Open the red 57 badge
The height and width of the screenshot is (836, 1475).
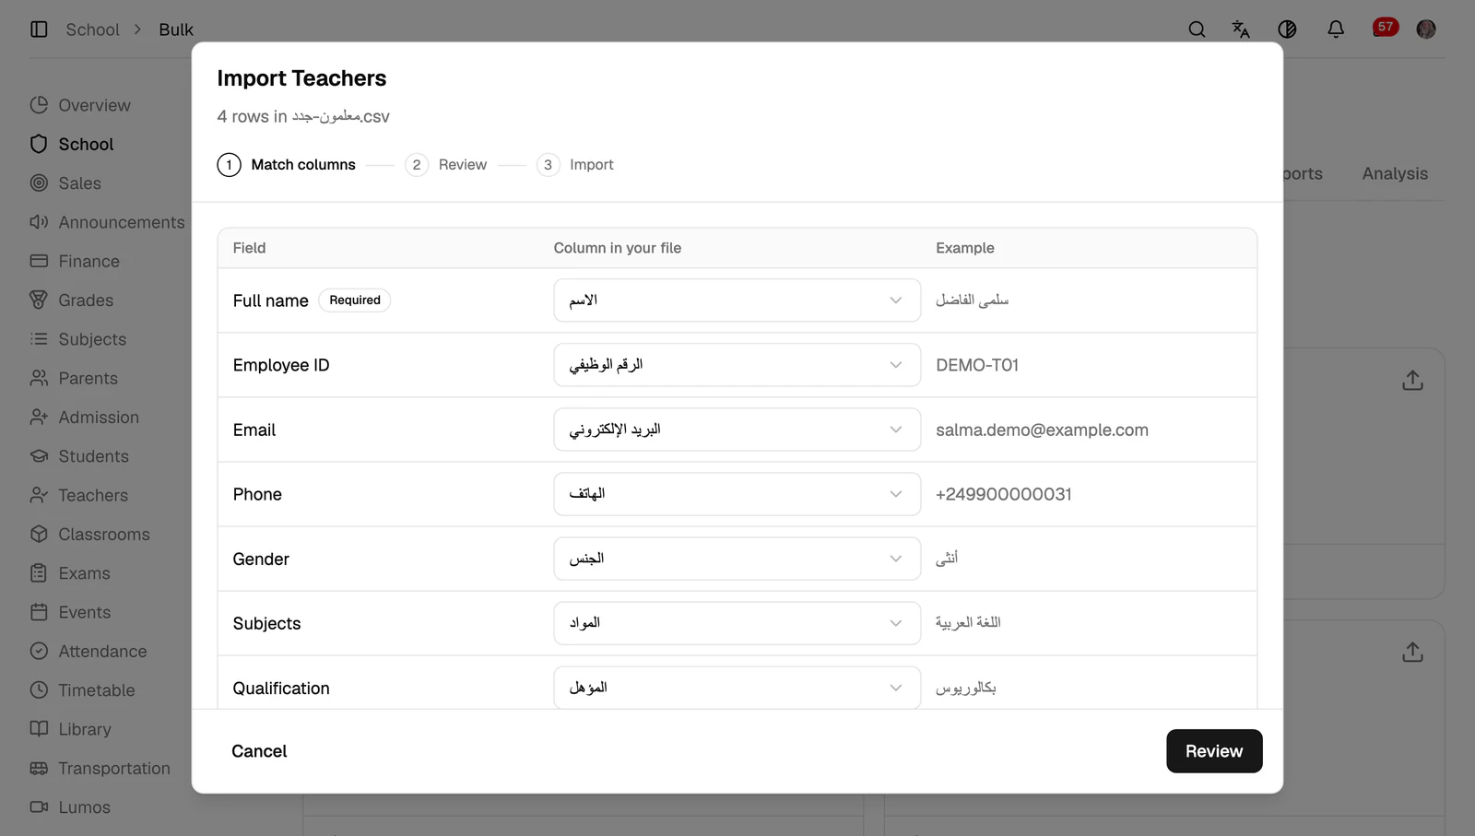coord(1386,27)
